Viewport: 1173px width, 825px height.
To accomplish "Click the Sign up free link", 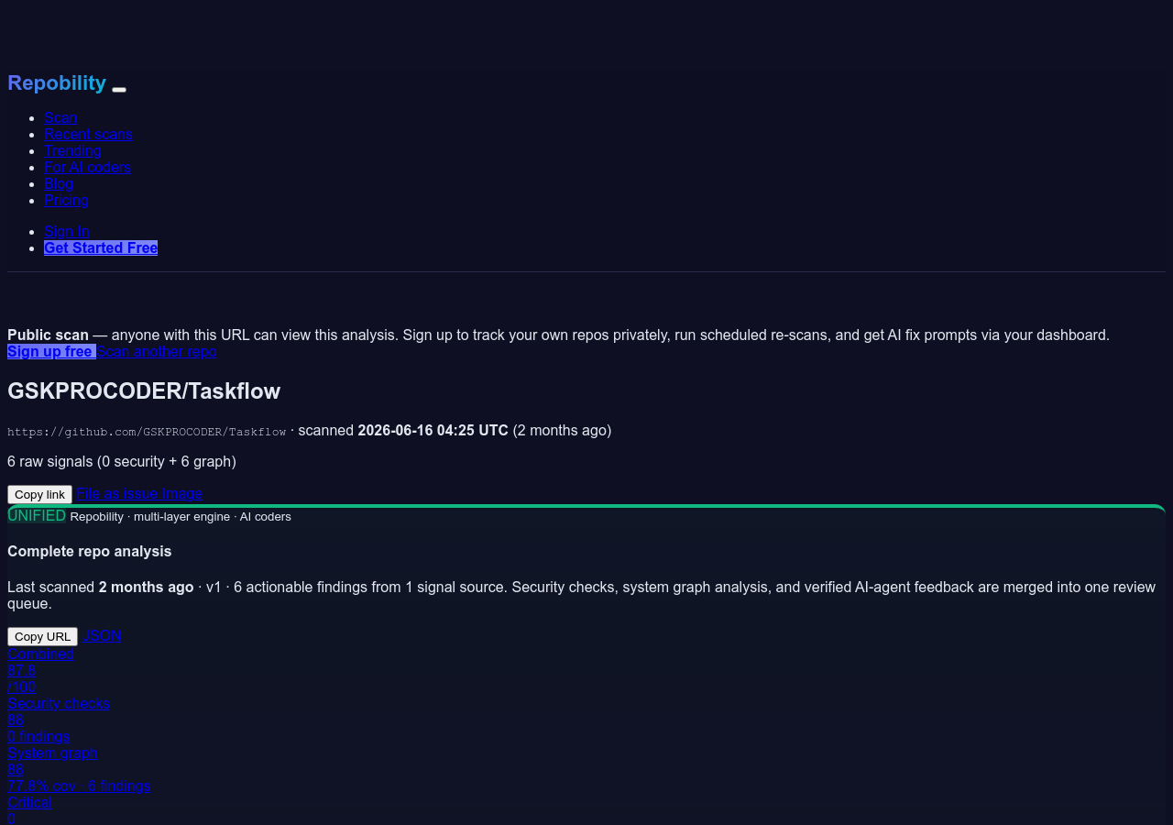I will pos(51,351).
